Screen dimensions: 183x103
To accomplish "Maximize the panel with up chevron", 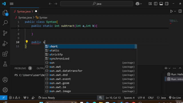I will (x=180, y=68).
